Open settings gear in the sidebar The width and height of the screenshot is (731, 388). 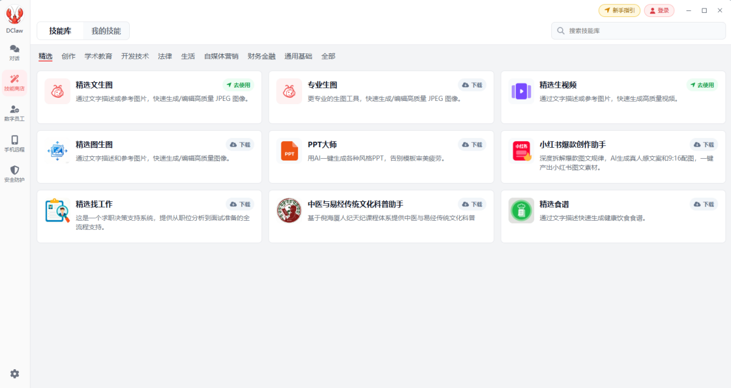(x=15, y=373)
